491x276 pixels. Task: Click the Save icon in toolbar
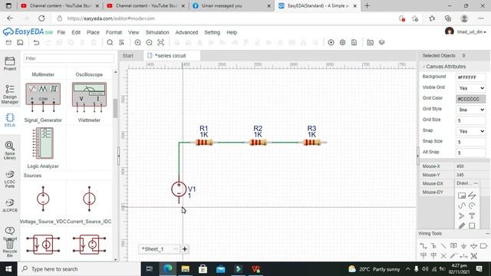20,43
